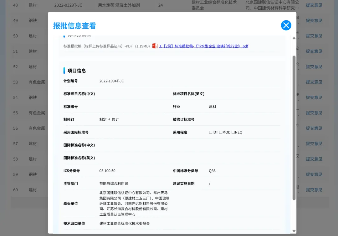Click ICS value 03.100.50
The height and width of the screenshot is (236, 338).
pyautogui.click(x=107, y=171)
